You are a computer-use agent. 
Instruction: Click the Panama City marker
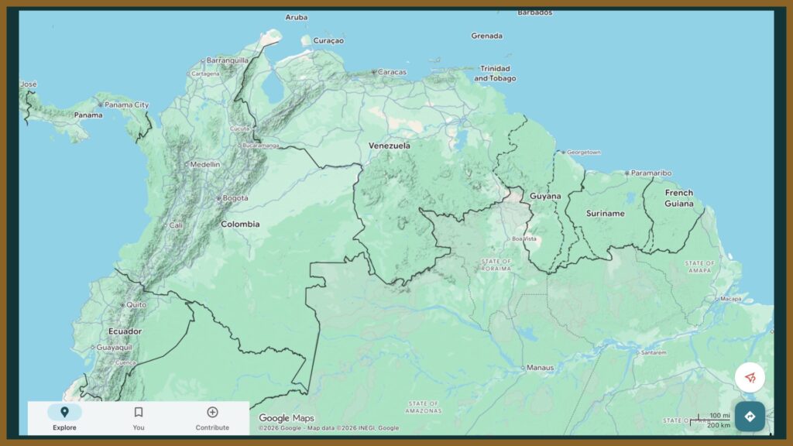[100, 105]
